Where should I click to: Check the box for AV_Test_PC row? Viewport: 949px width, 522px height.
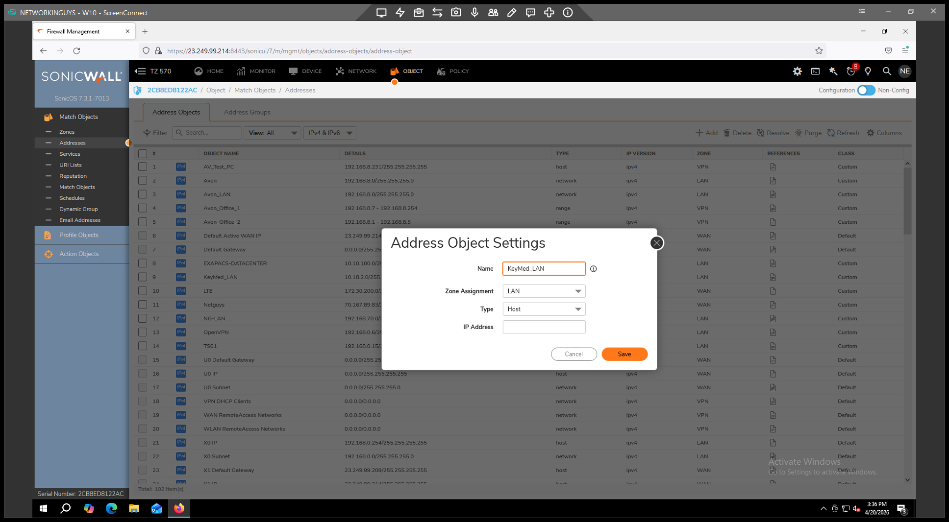tap(143, 167)
